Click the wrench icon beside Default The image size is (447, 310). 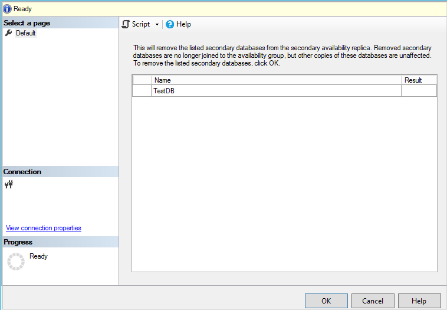point(9,33)
